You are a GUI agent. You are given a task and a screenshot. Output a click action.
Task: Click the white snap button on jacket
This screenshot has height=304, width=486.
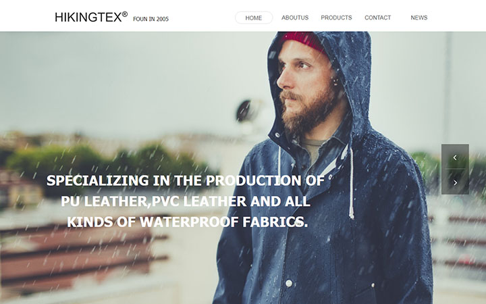[289, 283]
